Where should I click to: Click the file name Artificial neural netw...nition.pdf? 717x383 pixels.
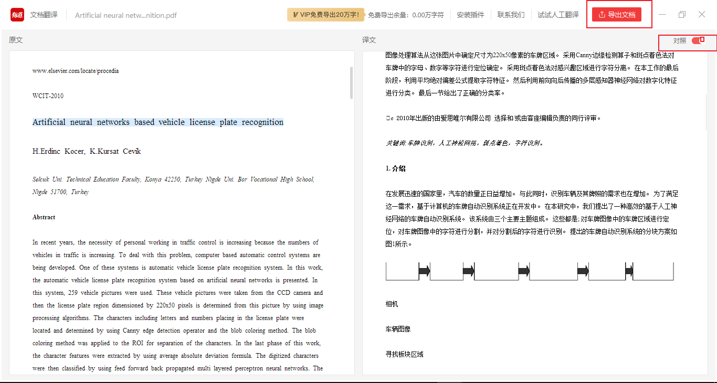(126, 15)
